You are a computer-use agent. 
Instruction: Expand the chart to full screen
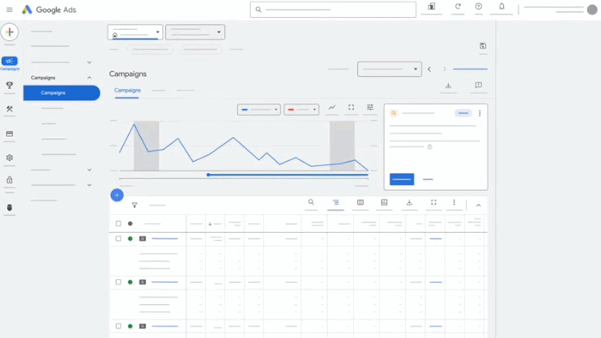[x=351, y=108]
